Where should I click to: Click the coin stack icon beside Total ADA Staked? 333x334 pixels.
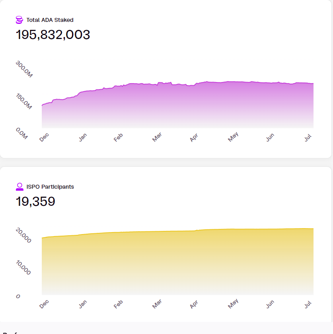pos(19,20)
